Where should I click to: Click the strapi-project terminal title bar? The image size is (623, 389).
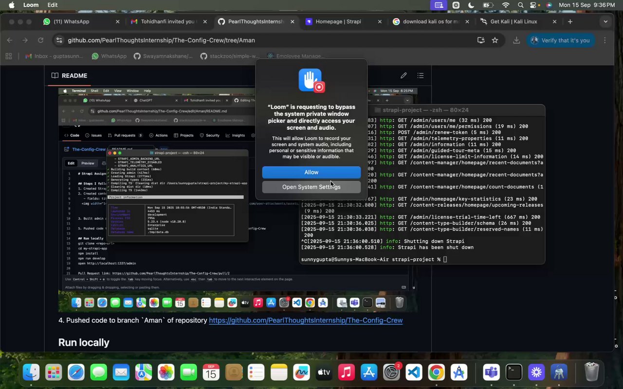click(x=422, y=110)
